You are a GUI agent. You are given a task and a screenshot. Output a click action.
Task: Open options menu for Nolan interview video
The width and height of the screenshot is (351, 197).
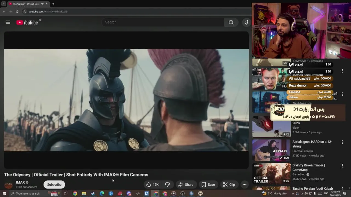coord(342,71)
